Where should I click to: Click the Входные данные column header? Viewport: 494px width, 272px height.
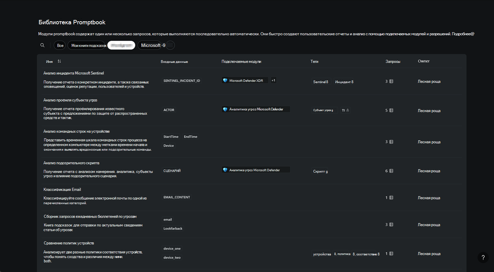pyautogui.click(x=174, y=62)
